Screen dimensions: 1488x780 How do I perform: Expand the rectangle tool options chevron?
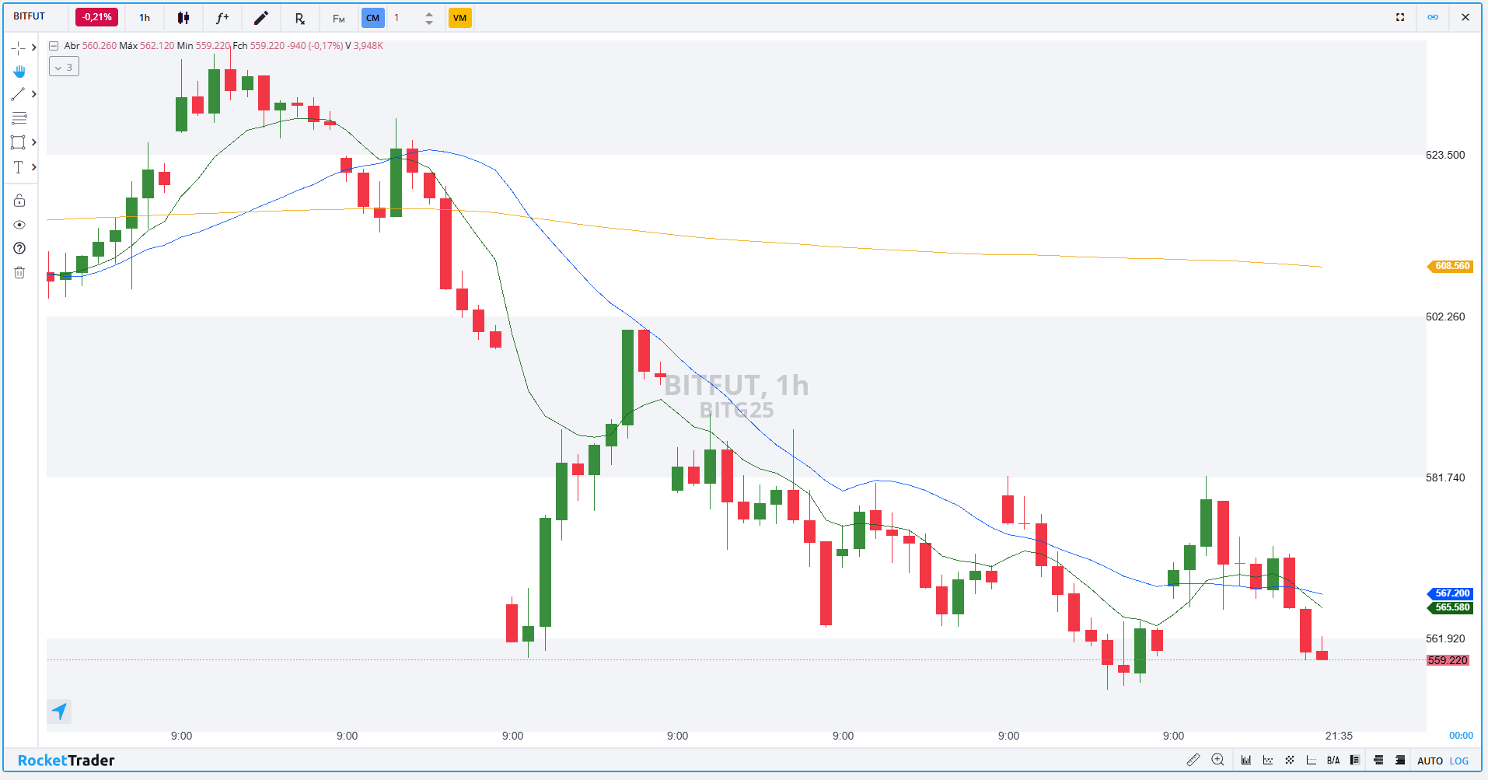point(33,142)
